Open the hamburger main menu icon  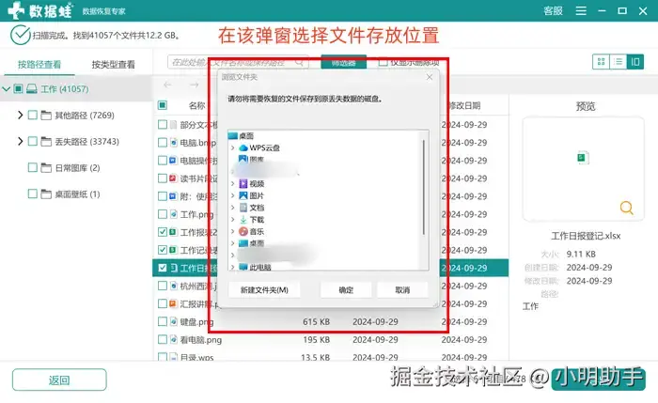pos(581,11)
